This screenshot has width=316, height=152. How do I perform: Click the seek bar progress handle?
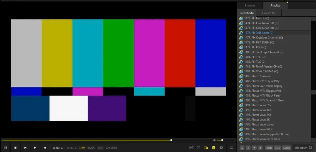(x=171, y=140)
